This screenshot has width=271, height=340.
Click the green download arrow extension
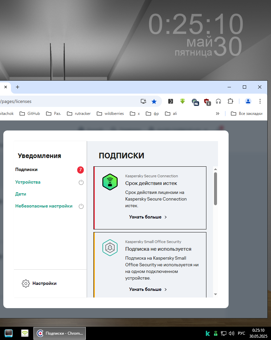tap(182, 101)
